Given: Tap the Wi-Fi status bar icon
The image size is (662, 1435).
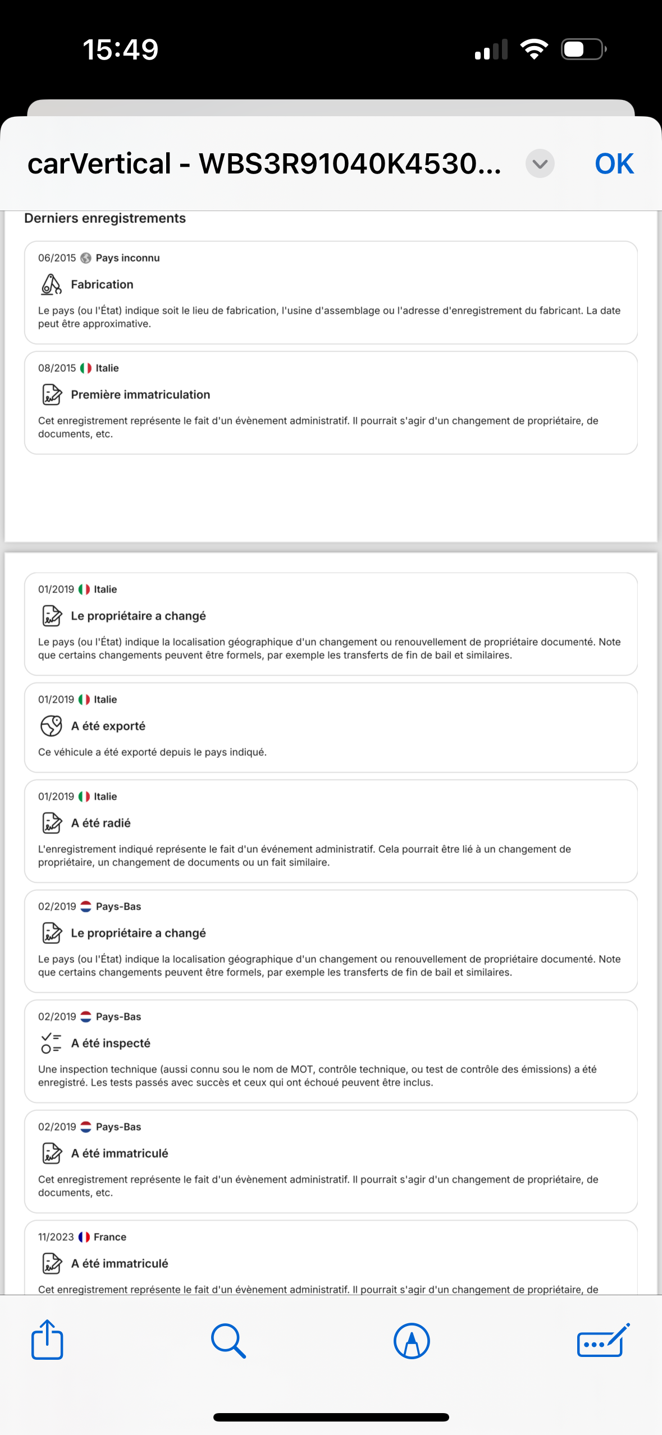Looking at the screenshot, I should pos(534,49).
